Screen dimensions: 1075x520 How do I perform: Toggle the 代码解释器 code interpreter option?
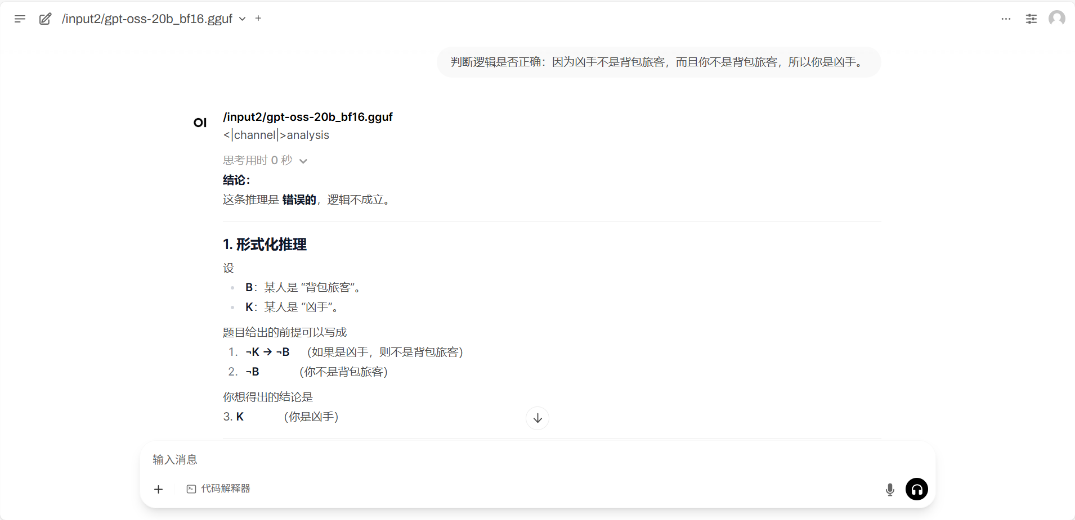[x=218, y=489]
